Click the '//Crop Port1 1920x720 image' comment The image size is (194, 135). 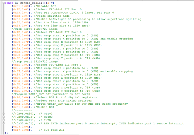[35, 61]
